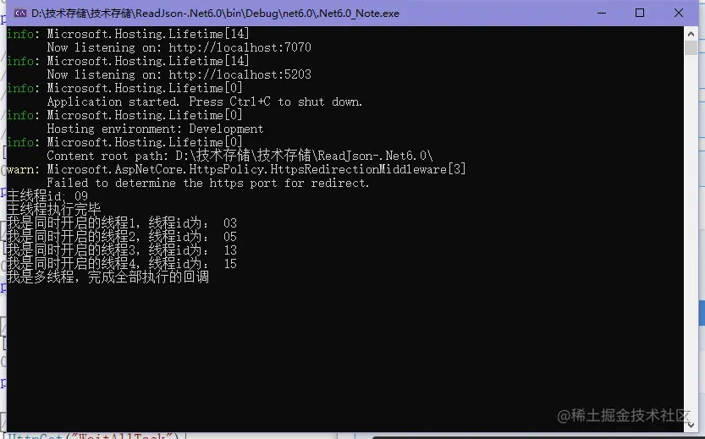Click '我是多线程，完成全部执行的回调' line

pos(108,277)
